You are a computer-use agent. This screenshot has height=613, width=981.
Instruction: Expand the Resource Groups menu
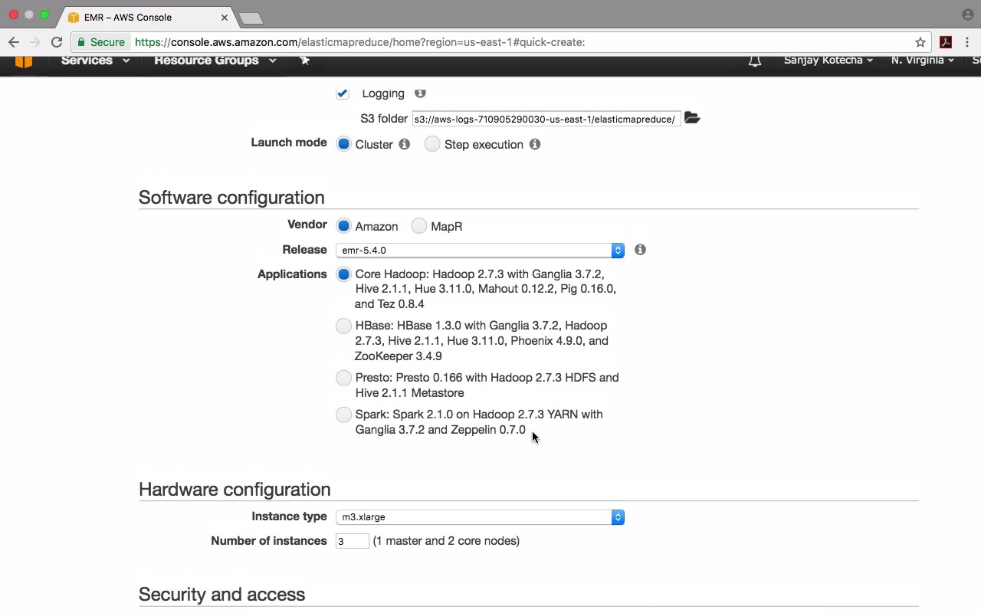[215, 61]
